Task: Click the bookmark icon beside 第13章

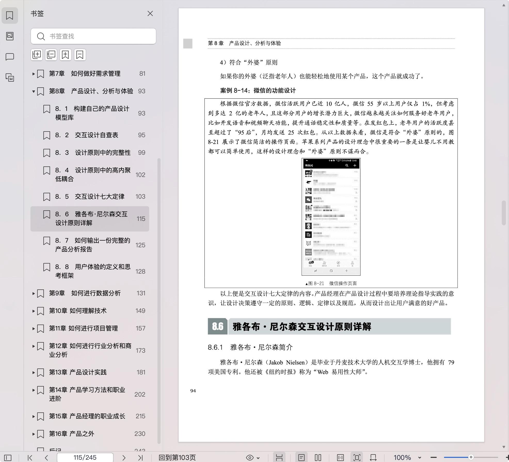Action: 41,373
